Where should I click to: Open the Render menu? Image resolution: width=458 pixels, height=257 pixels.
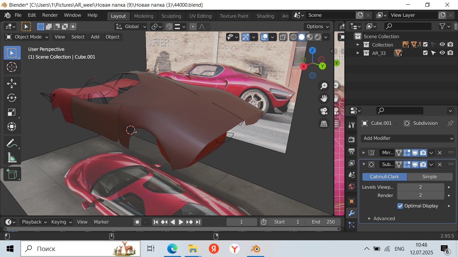tap(50, 15)
